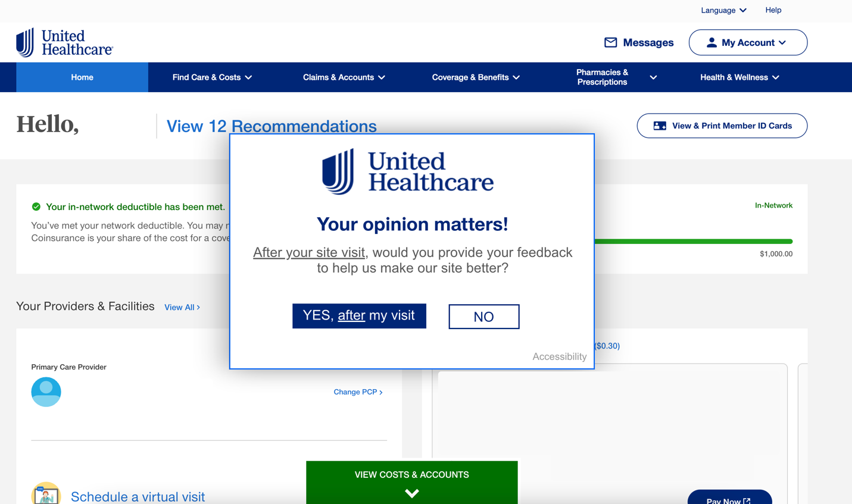
Task: Open Messages envelope icon
Action: pos(610,42)
